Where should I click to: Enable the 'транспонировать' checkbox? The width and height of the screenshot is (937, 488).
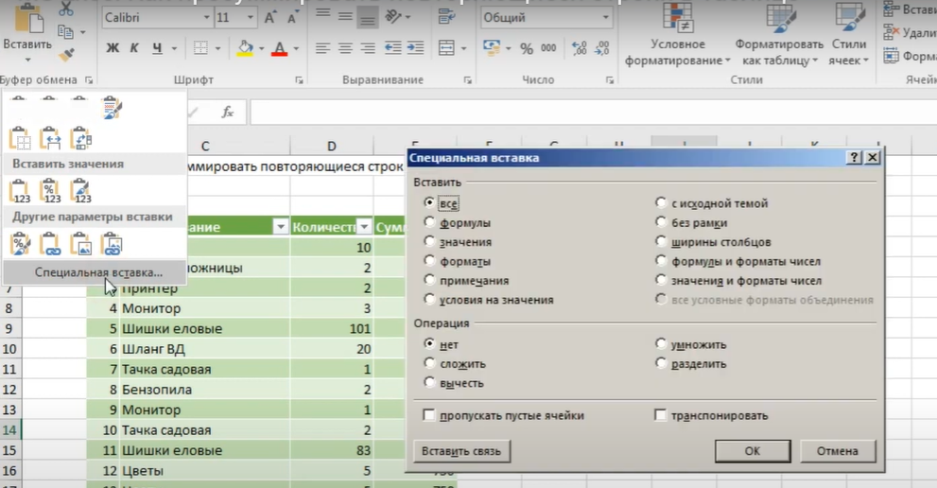[661, 415]
